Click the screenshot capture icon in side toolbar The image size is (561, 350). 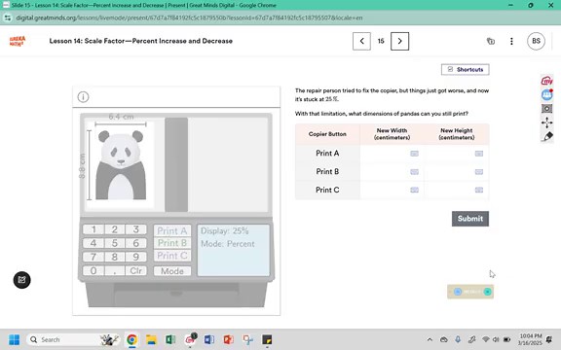(546, 109)
